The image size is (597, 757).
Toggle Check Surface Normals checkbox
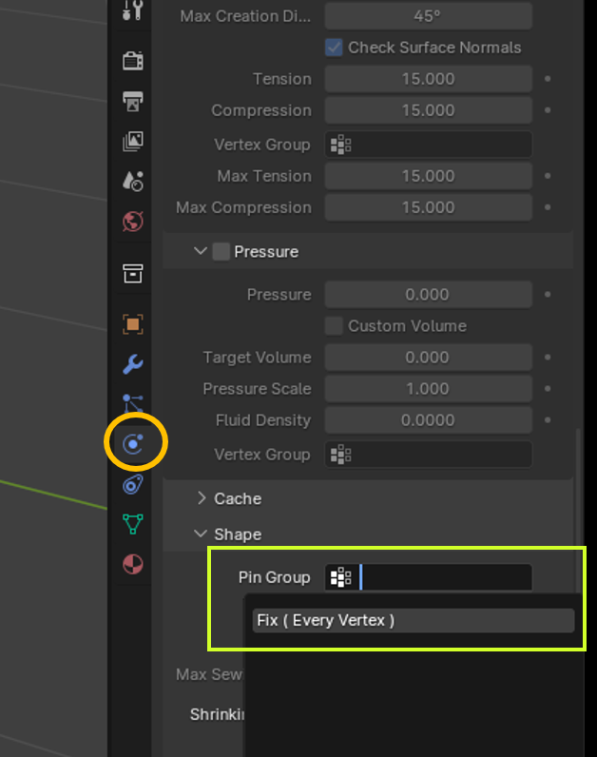pyautogui.click(x=334, y=48)
